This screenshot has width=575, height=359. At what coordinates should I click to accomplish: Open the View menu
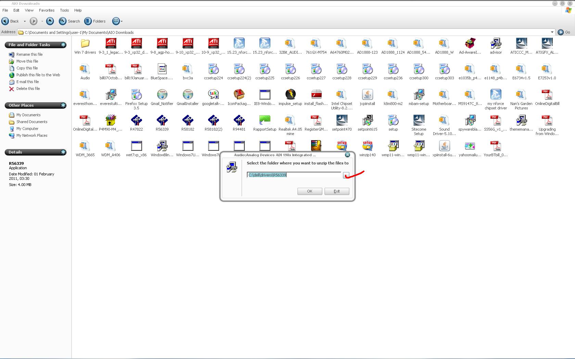point(29,10)
